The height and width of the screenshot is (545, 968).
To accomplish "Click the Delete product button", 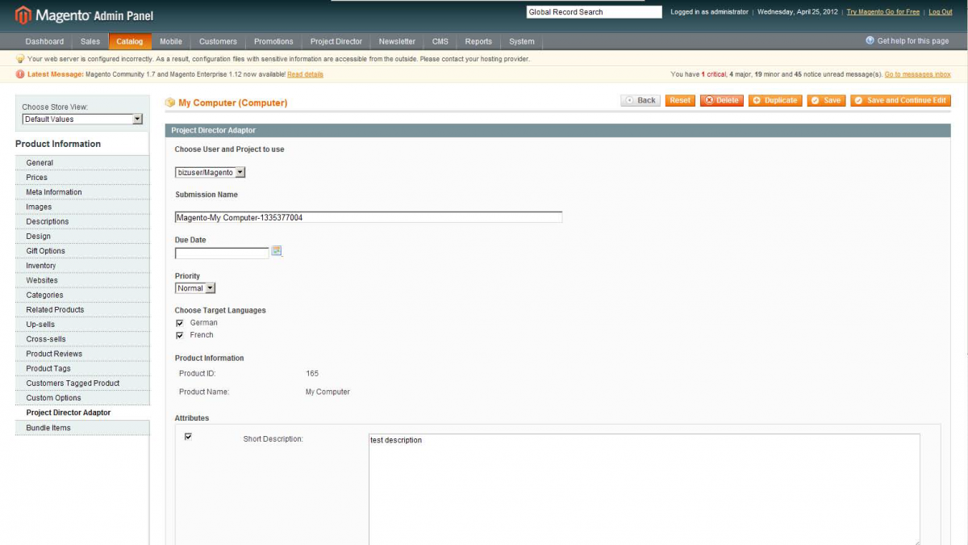I will 721,101.
